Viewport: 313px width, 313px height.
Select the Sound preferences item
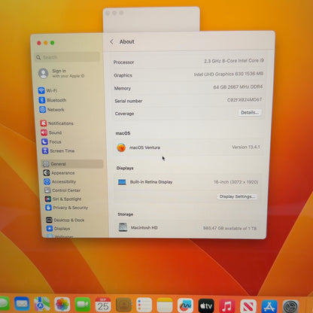51,132
